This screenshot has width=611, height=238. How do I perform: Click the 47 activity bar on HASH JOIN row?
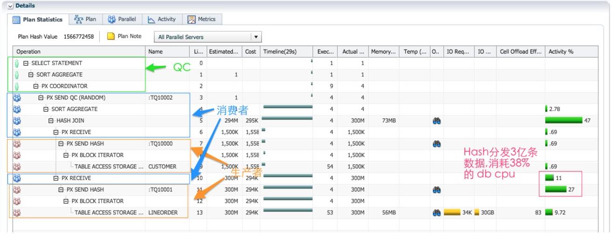pyautogui.click(x=564, y=121)
